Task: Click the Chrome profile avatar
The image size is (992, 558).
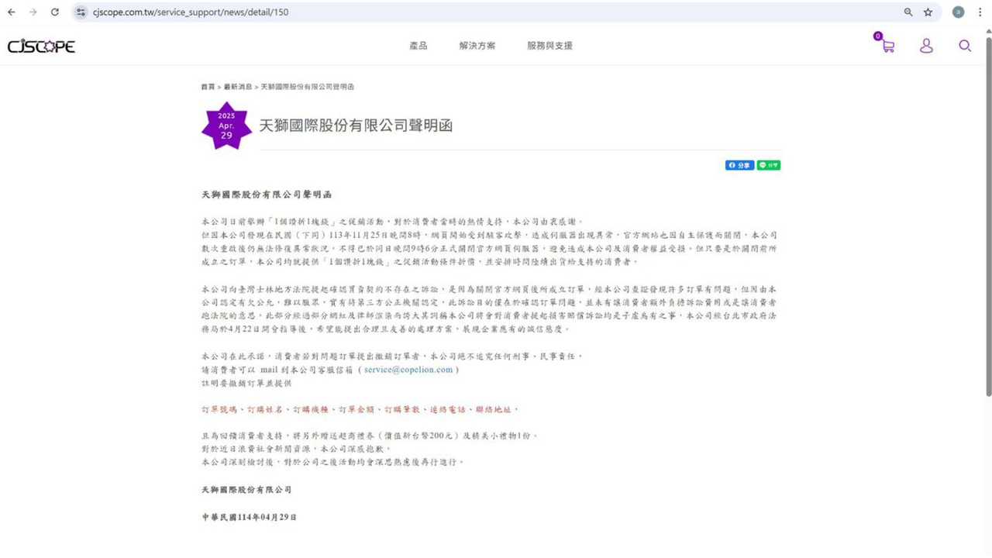Action: click(x=959, y=12)
